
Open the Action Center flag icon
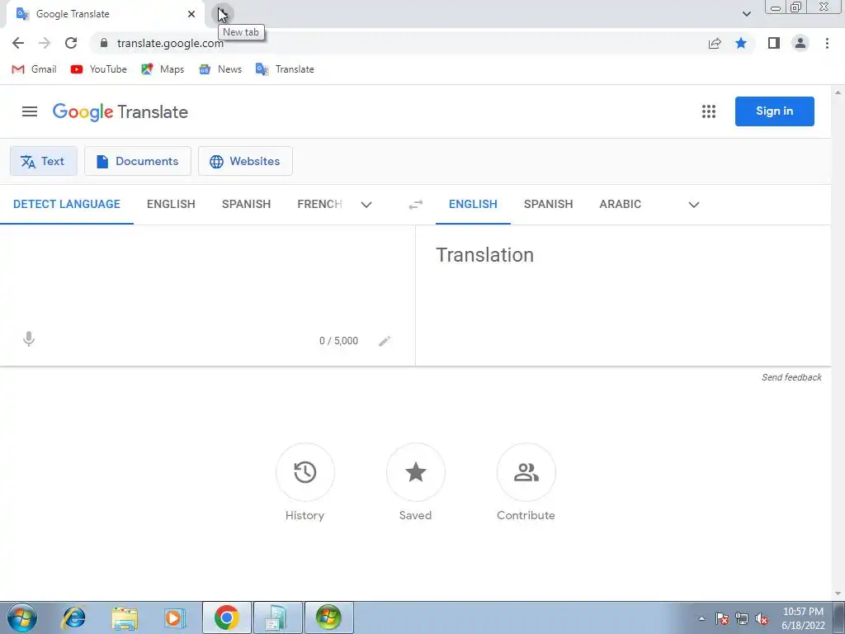pos(722,619)
